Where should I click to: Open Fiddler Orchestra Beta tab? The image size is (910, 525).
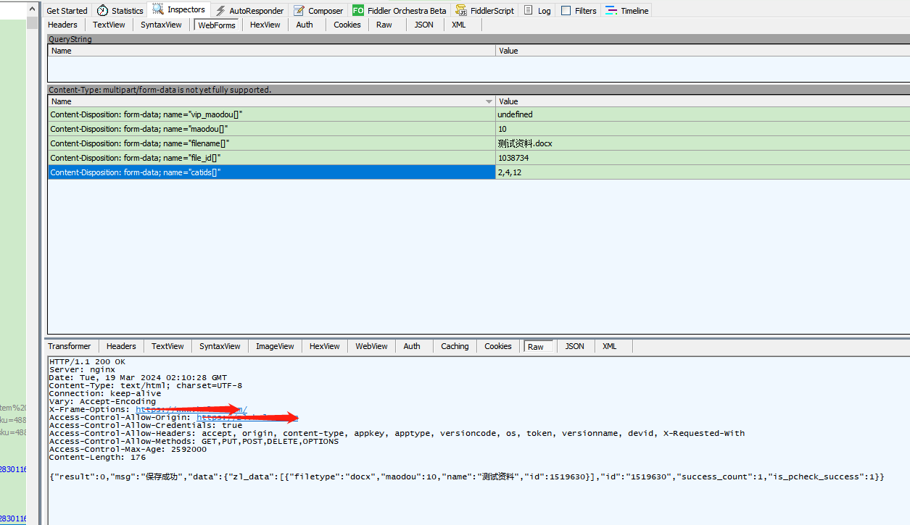point(400,10)
